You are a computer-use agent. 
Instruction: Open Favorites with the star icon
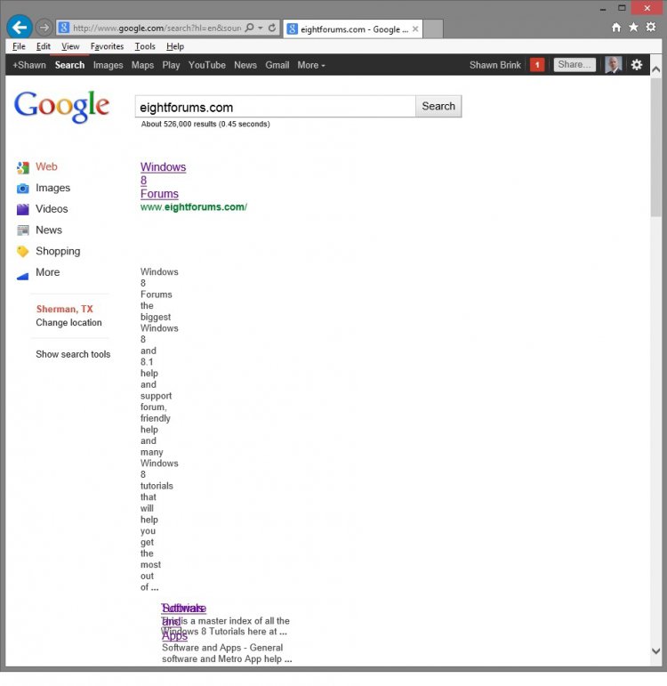pos(633,27)
